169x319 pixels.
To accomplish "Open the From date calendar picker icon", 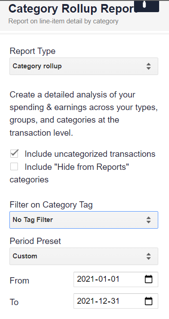I will [x=148, y=279].
